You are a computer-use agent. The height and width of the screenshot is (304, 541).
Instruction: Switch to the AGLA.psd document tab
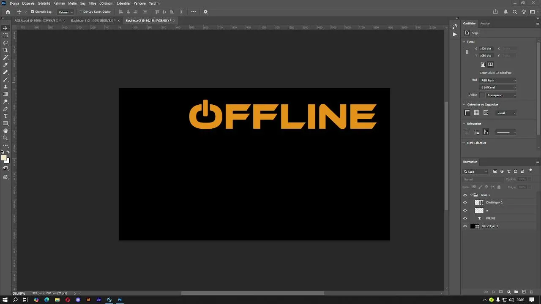click(x=37, y=20)
